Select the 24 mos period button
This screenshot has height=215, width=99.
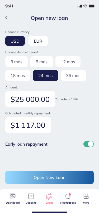coord(45,75)
